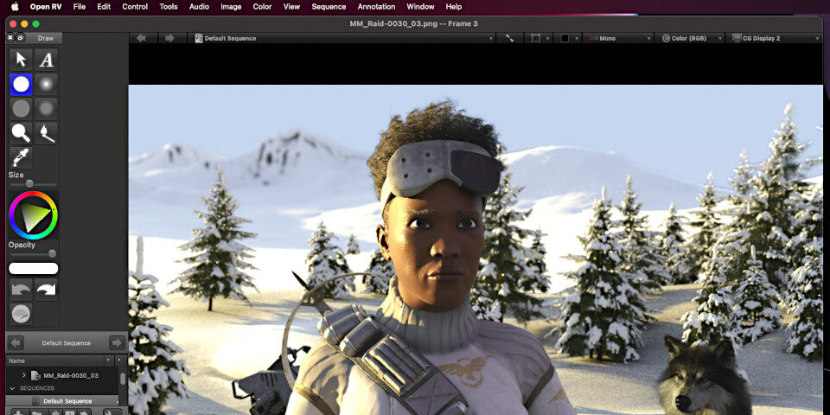Viewport: 830px width, 415px height.
Task: Open the Sequence menu
Action: 329,7
